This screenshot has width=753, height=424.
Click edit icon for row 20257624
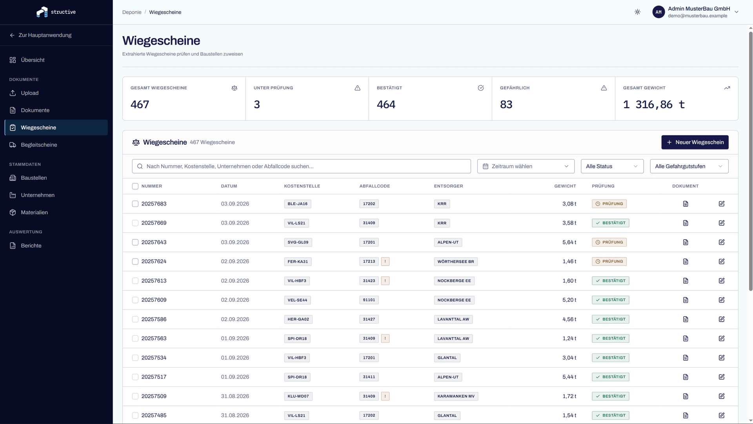click(722, 262)
